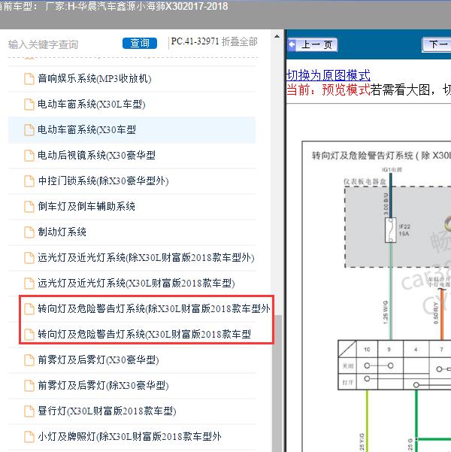This screenshot has height=452, width=451.
Task: Click document icon beside 音响娱乐系统
Action: click(x=29, y=79)
